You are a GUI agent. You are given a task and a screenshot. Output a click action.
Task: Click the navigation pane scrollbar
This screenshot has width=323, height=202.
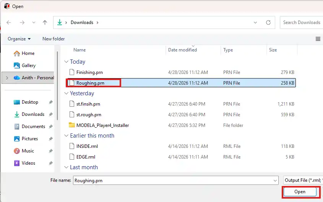click(x=57, y=85)
